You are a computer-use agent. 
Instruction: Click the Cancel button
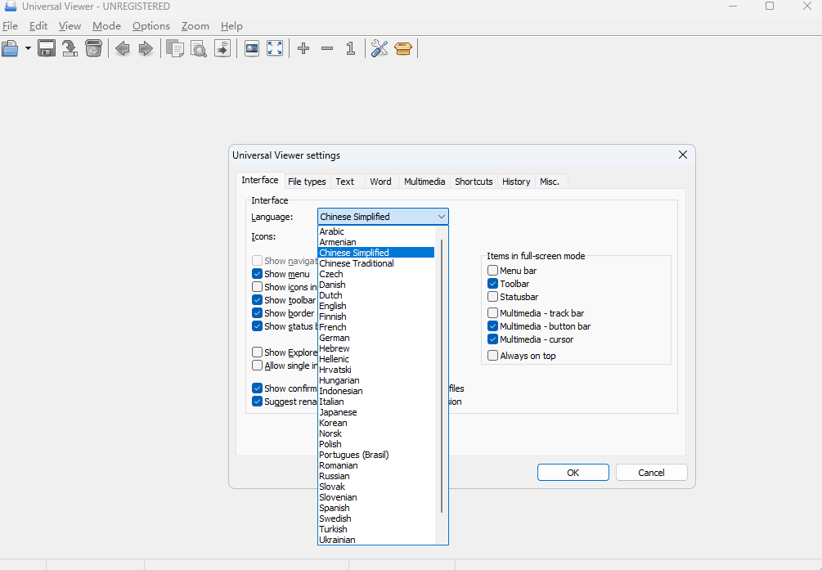[x=651, y=473]
